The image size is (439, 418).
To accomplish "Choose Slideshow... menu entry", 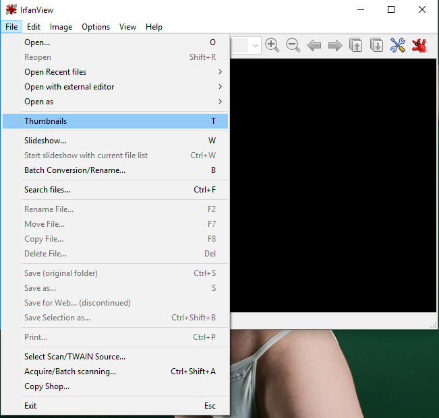I will click(115, 141).
